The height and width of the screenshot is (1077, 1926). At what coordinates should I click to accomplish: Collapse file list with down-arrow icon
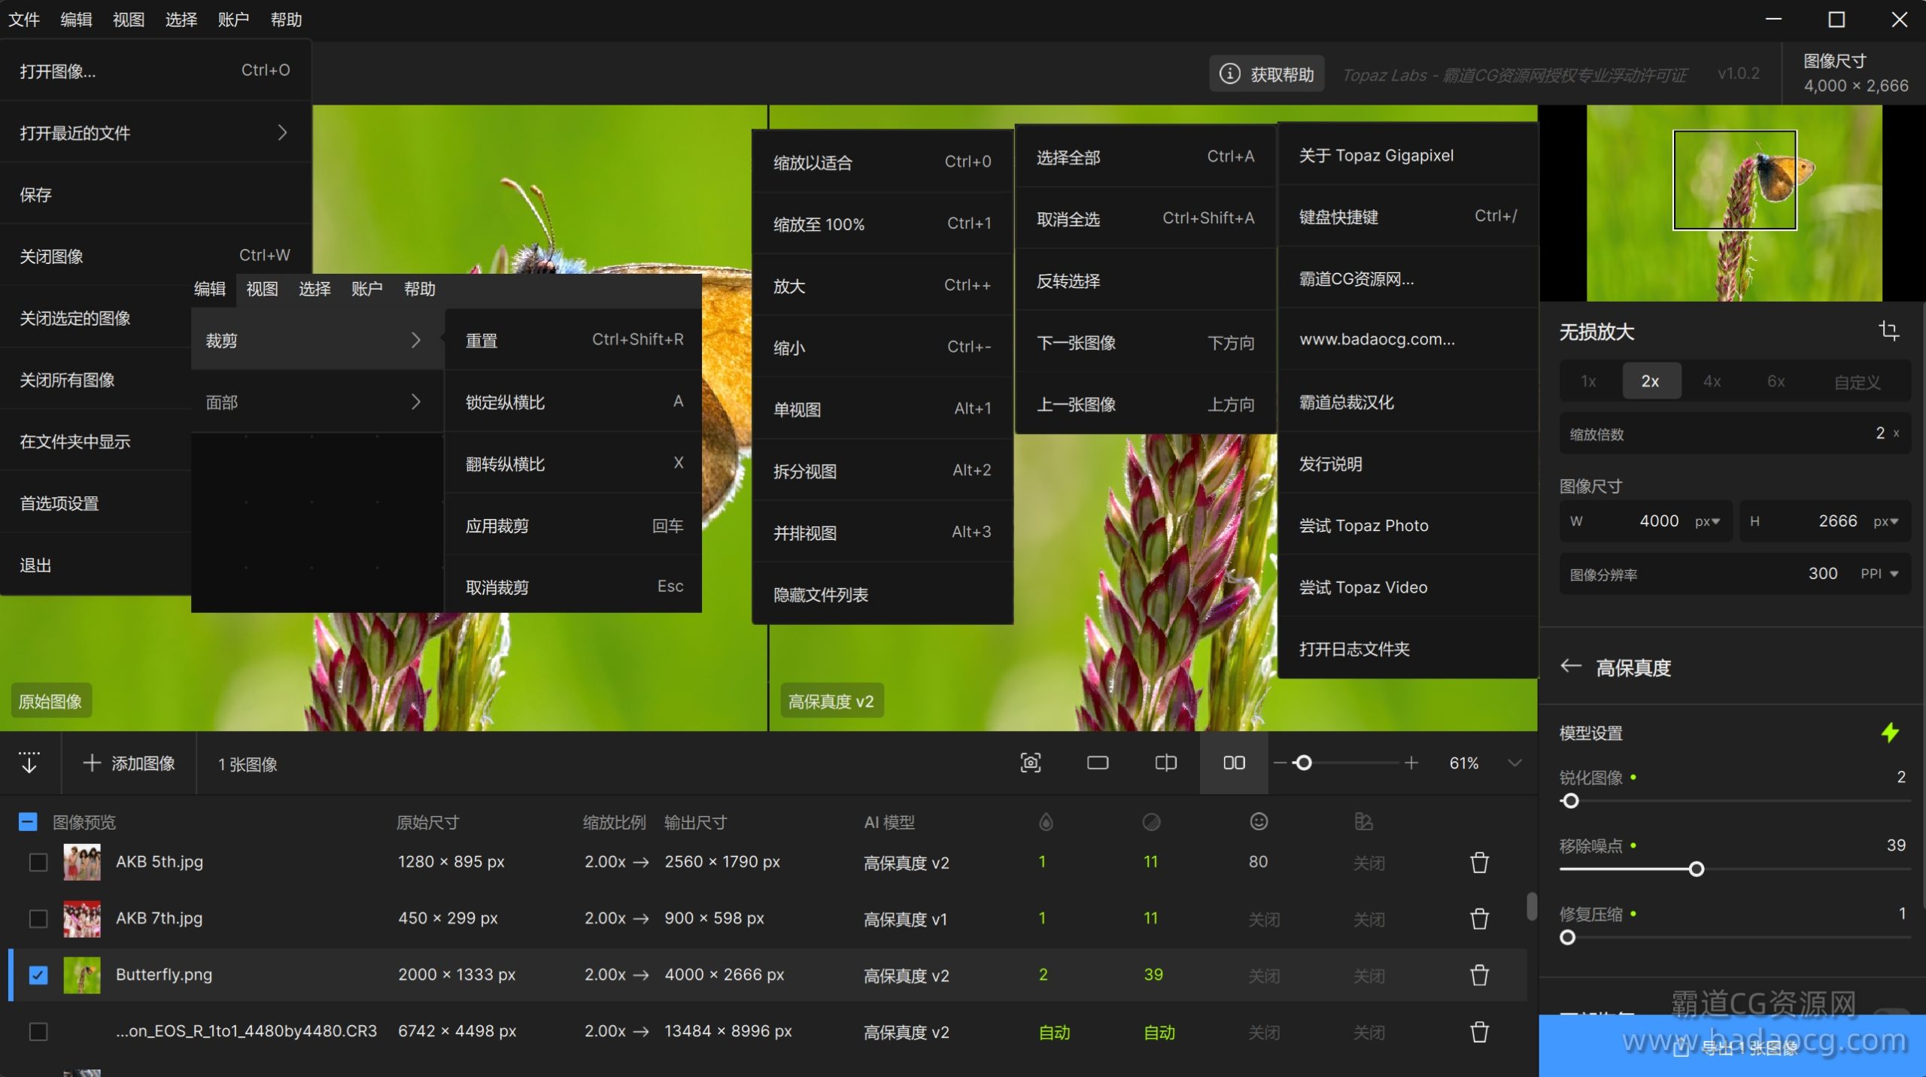(x=29, y=763)
